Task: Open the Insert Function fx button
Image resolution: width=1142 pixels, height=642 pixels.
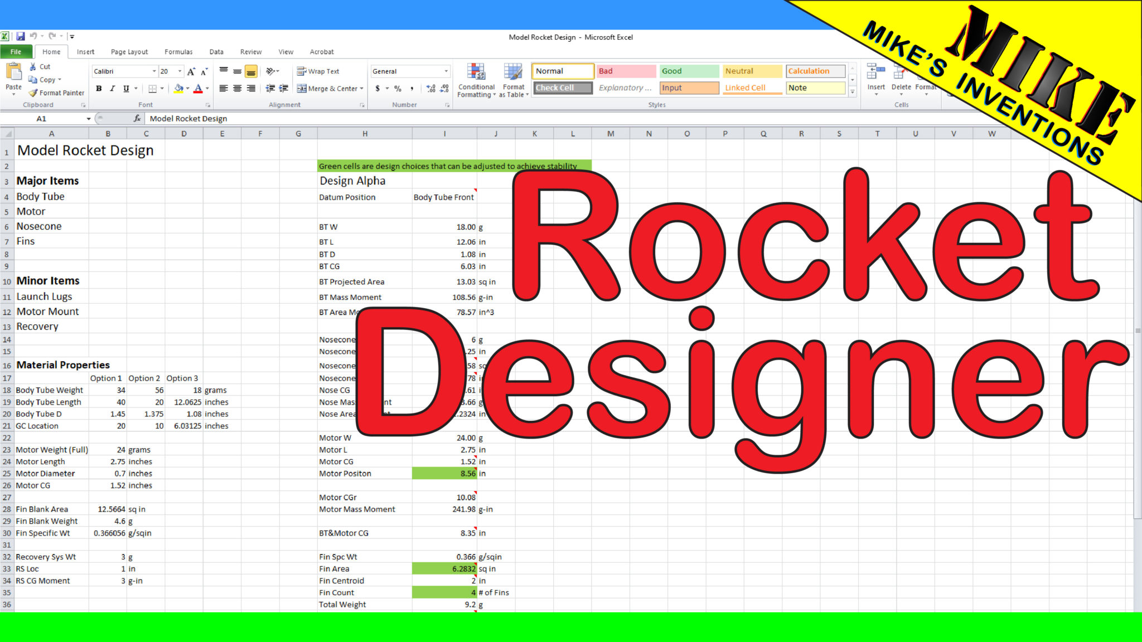Action: (x=137, y=118)
